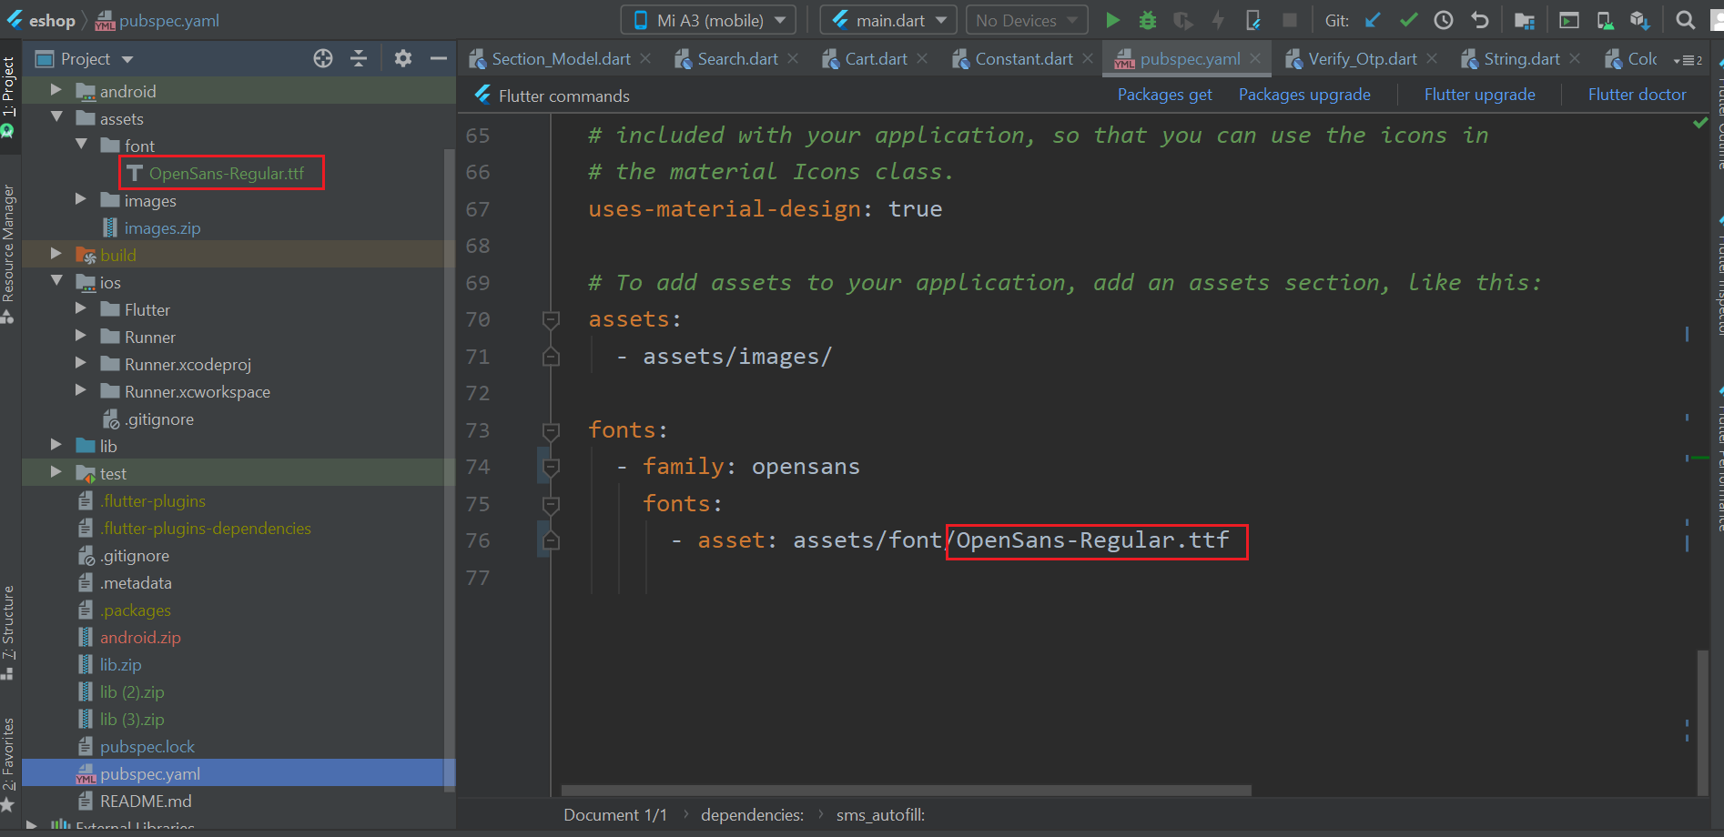Run the app with the green play button
This screenshot has width=1724, height=837.
click(x=1112, y=20)
